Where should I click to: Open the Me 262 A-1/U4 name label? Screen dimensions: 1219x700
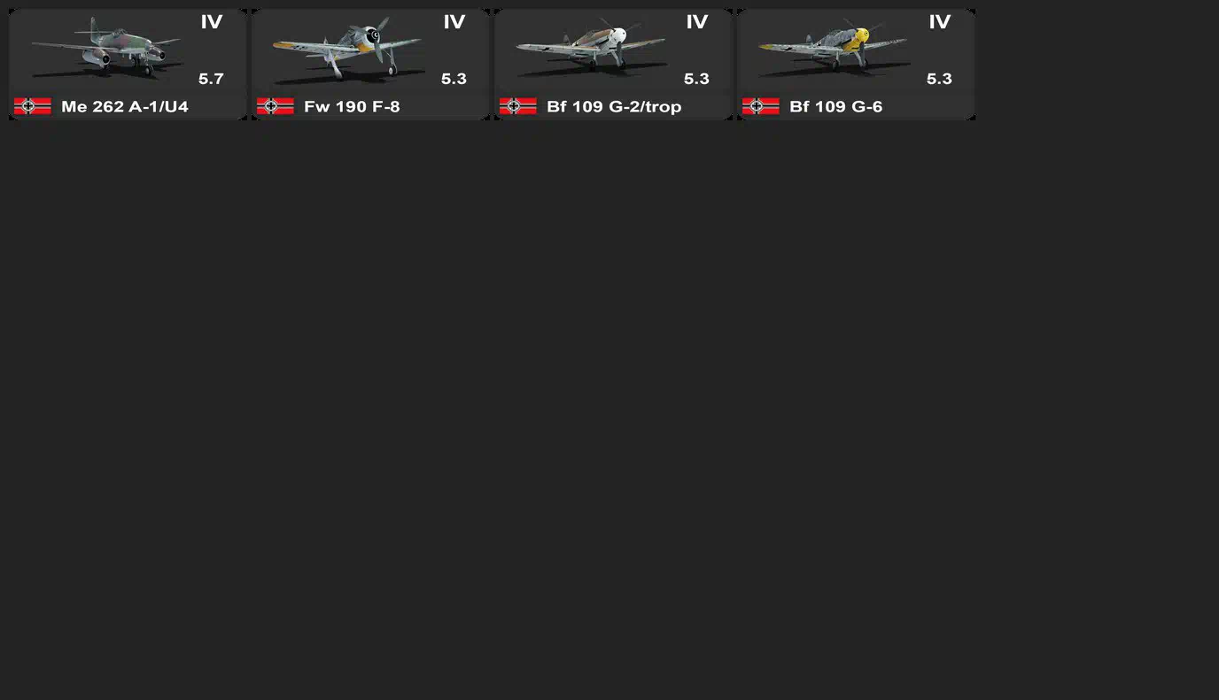pos(125,107)
